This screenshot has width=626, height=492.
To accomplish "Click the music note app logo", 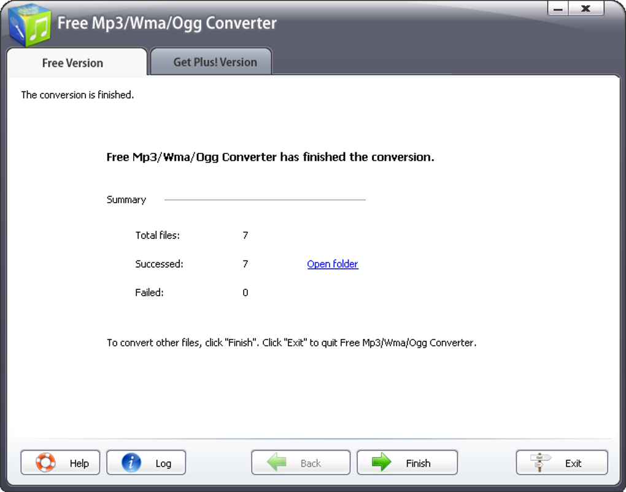I will pyautogui.click(x=30, y=25).
